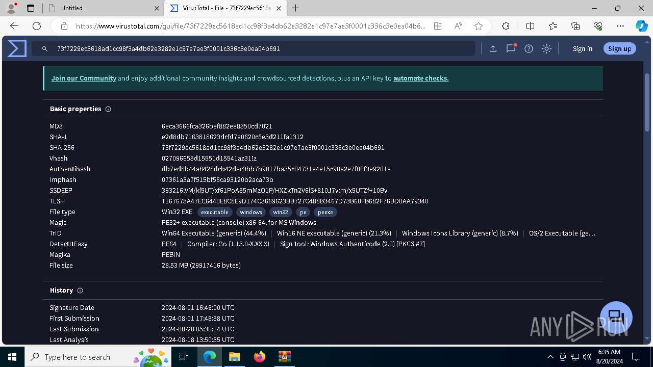Screen dimensions: 653x367
Task: Open Edge Settings and more menu
Action: click(620, 26)
